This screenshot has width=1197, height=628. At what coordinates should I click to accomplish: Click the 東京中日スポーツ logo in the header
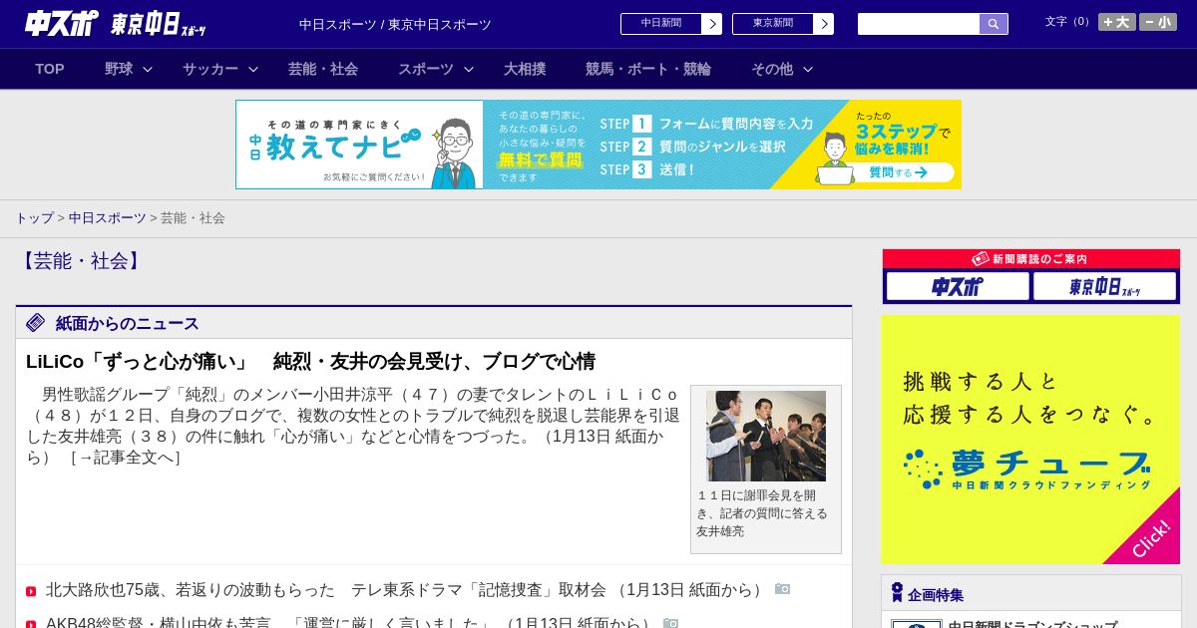[x=159, y=24]
